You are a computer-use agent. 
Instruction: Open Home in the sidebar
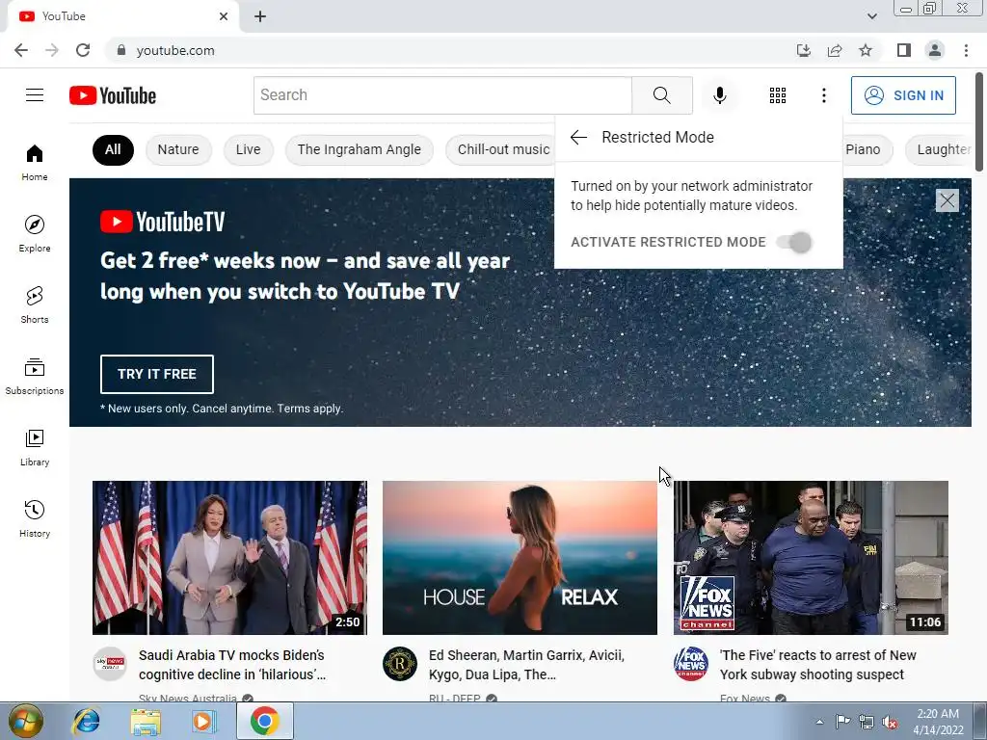(35, 162)
